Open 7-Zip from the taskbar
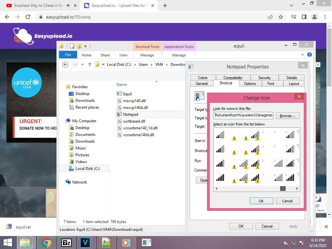 click(66, 243)
